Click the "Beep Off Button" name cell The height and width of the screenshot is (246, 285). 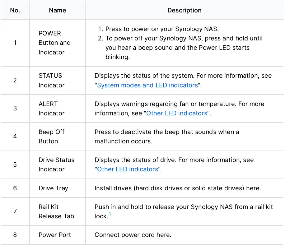[x=51, y=137]
